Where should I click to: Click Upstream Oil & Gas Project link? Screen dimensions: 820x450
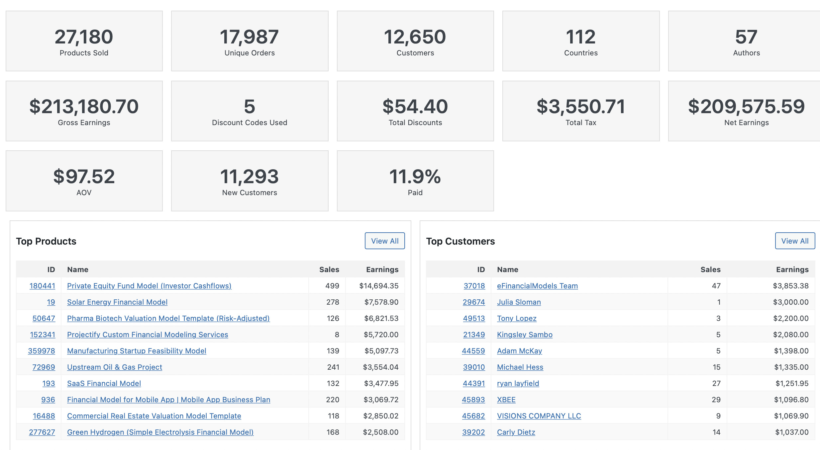(114, 367)
